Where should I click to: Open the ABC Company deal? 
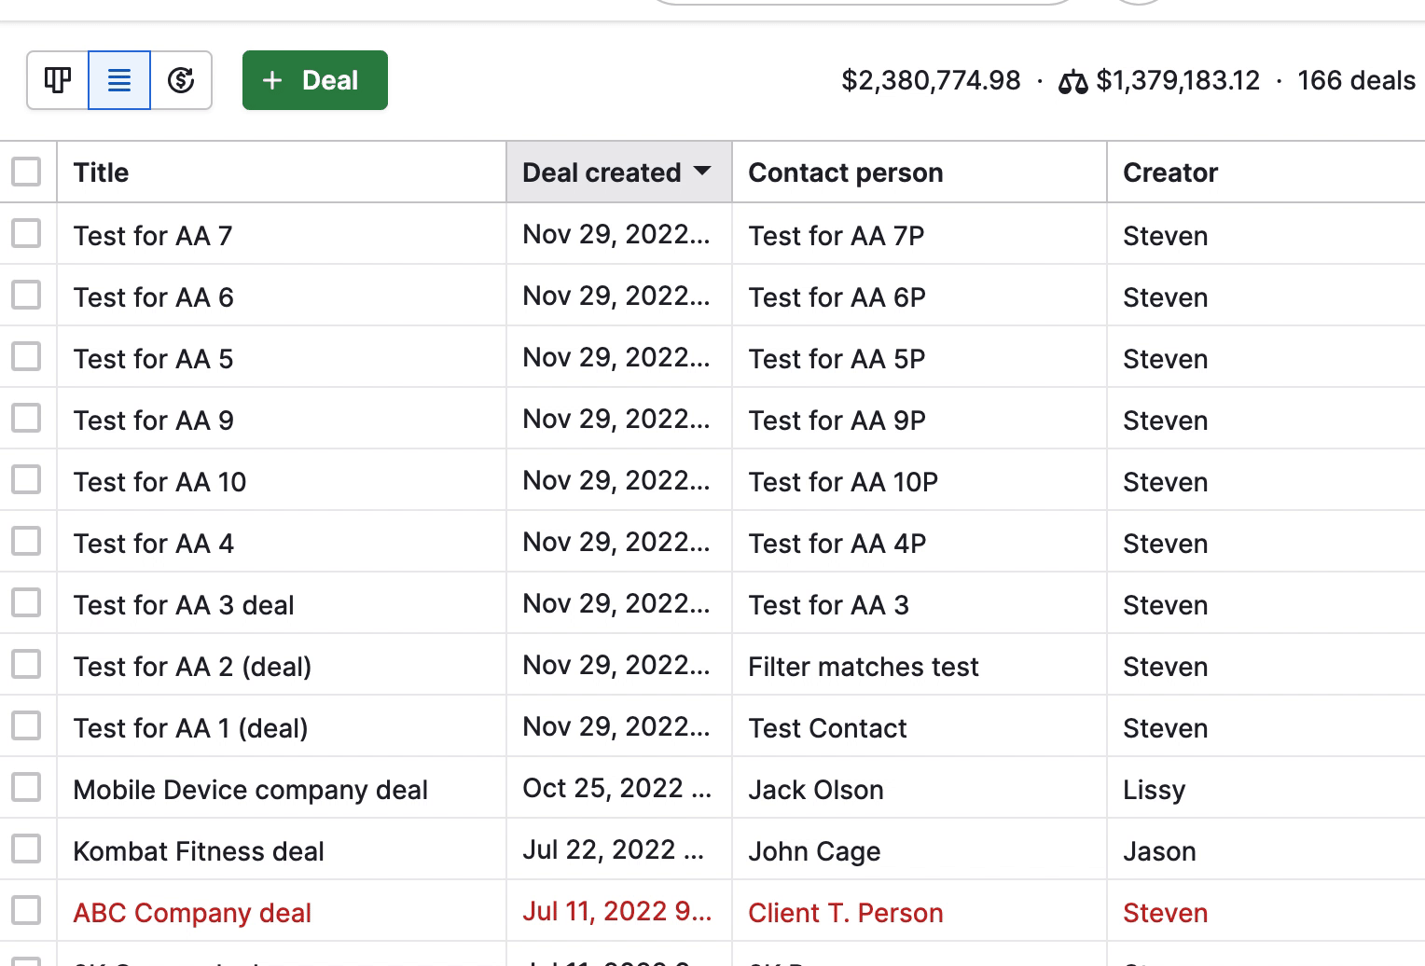click(x=192, y=913)
